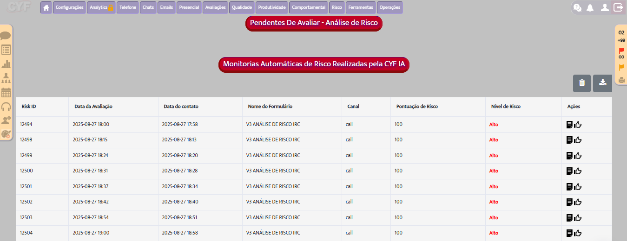The width and height of the screenshot is (627, 241).
Task: Open the report document icon for Risk 12494
Action: point(569,124)
